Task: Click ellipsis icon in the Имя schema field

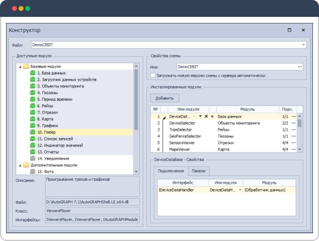Action: click(300, 67)
